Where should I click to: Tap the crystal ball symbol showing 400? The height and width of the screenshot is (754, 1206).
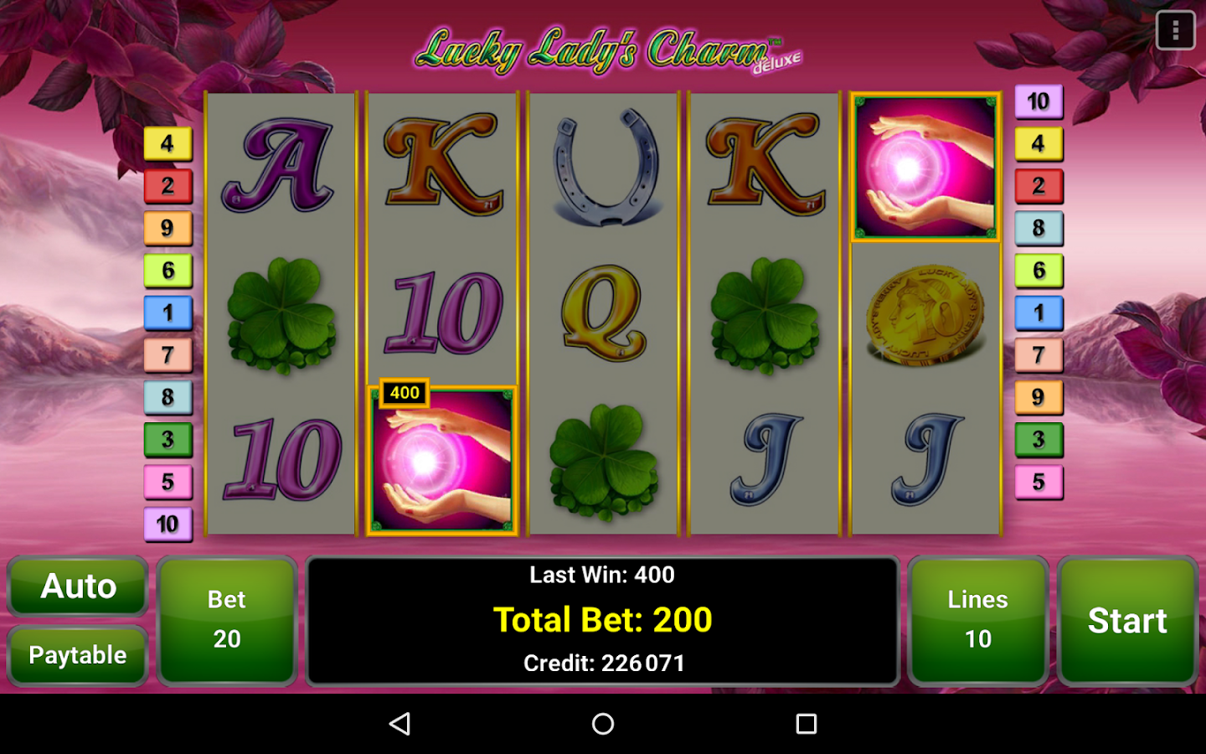coord(441,459)
